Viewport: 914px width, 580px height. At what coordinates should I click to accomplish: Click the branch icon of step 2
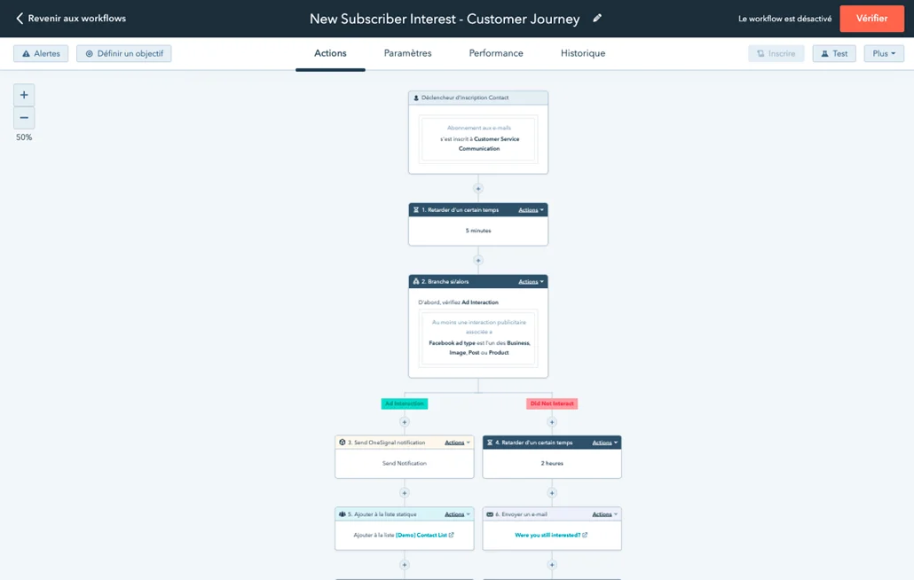[416, 281]
